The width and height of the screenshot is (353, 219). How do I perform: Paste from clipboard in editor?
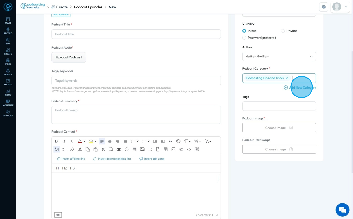point(95,150)
